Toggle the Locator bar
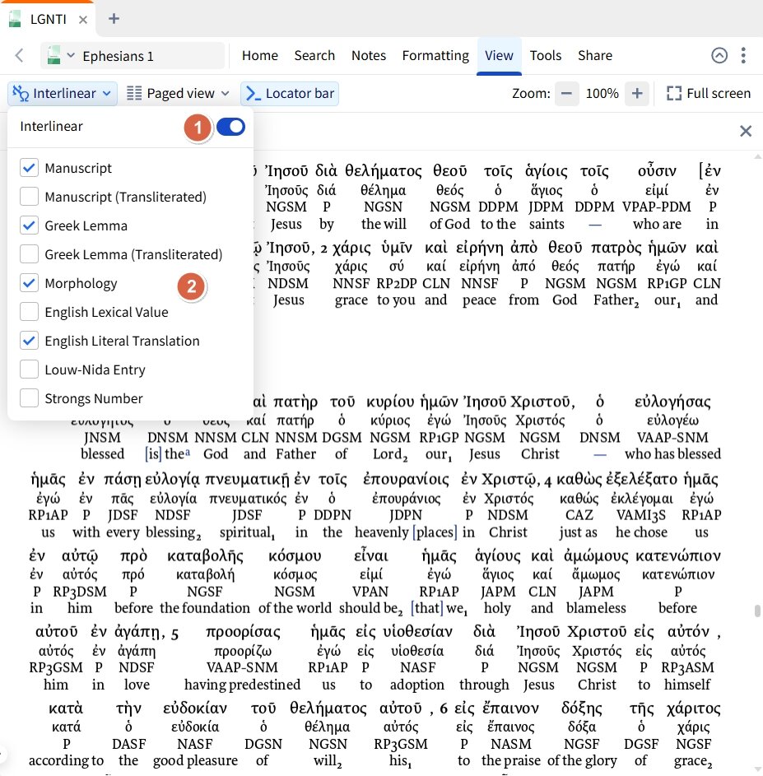The height and width of the screenshot is (776, 763). pyautogui.click(x=290, y=94)
